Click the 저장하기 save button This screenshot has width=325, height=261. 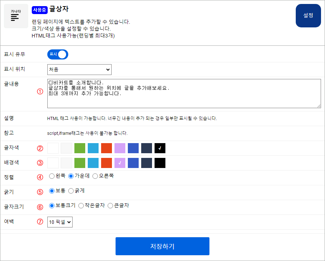(x=162, y=246)
